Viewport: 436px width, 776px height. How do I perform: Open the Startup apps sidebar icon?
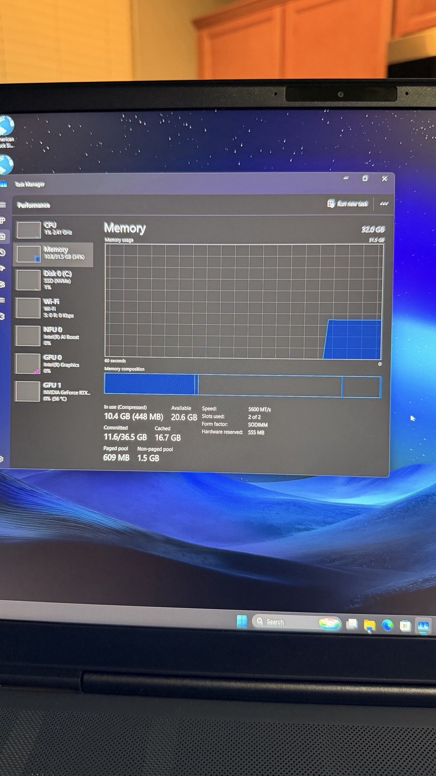pyautogui.click(x=2, y=268)
